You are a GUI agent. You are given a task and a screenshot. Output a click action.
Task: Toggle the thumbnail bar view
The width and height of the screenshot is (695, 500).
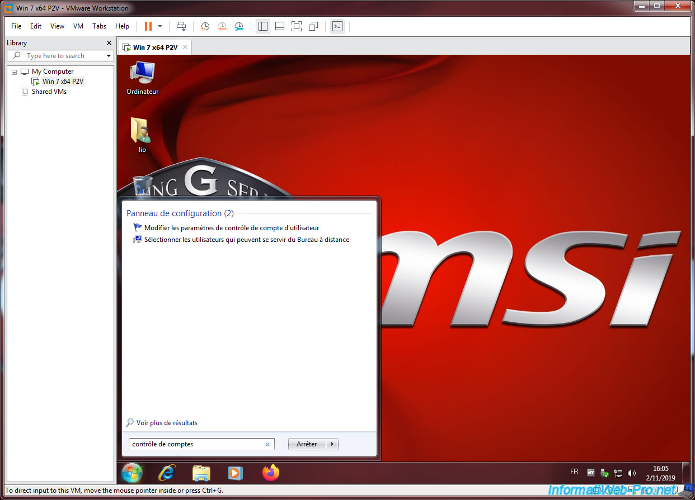280,26
